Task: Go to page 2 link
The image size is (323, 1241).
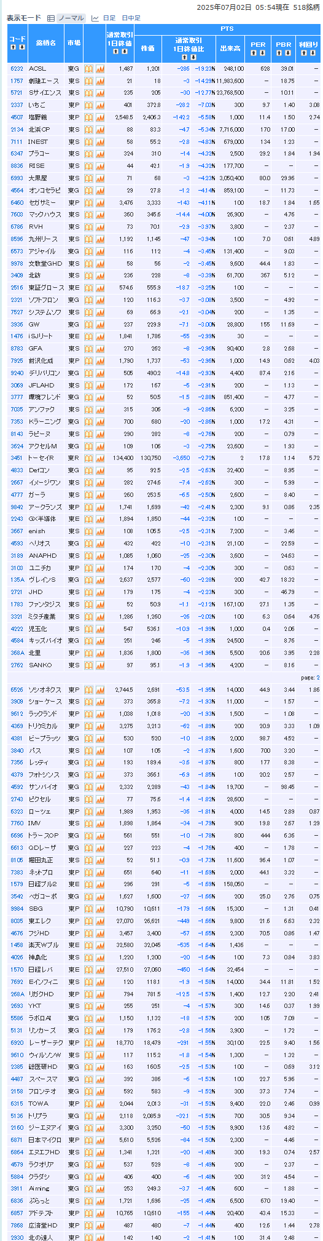Action: pos(318,677)
